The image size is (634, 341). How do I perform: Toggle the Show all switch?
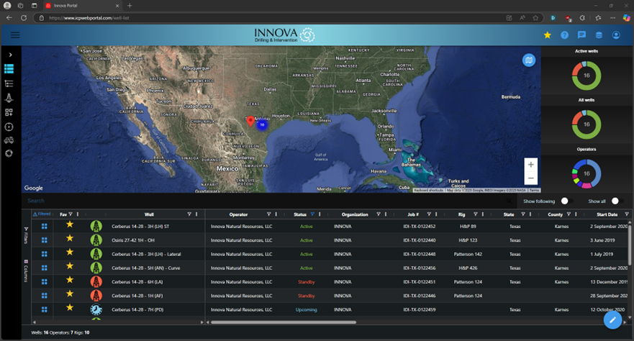point(615,201)
